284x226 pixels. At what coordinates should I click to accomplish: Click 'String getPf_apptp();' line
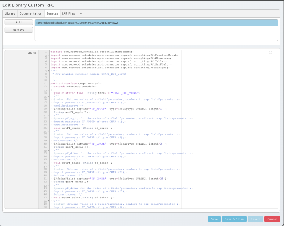click(x=71, y=112)
